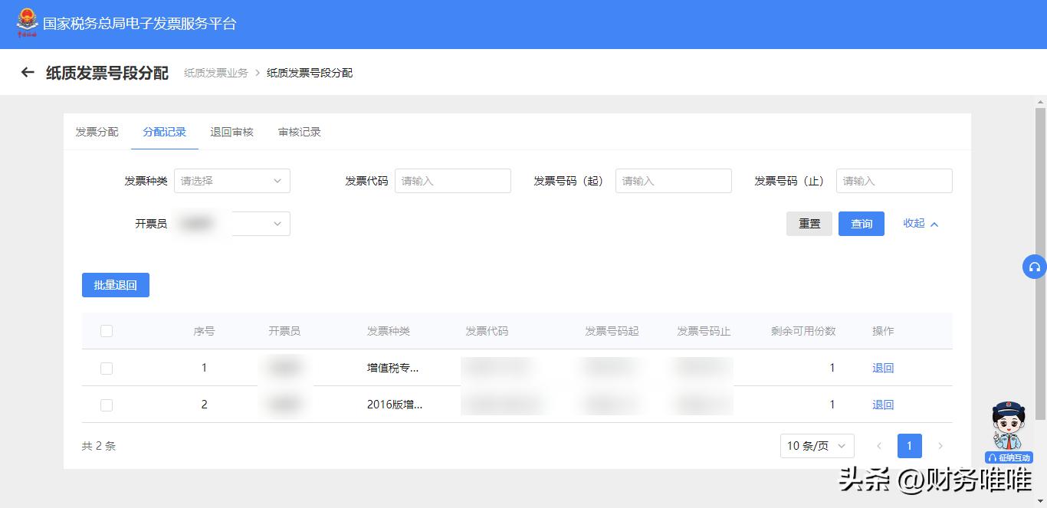Click the 批量退回 batch return button
This screenshot has height=508, width=1047.
115,284
